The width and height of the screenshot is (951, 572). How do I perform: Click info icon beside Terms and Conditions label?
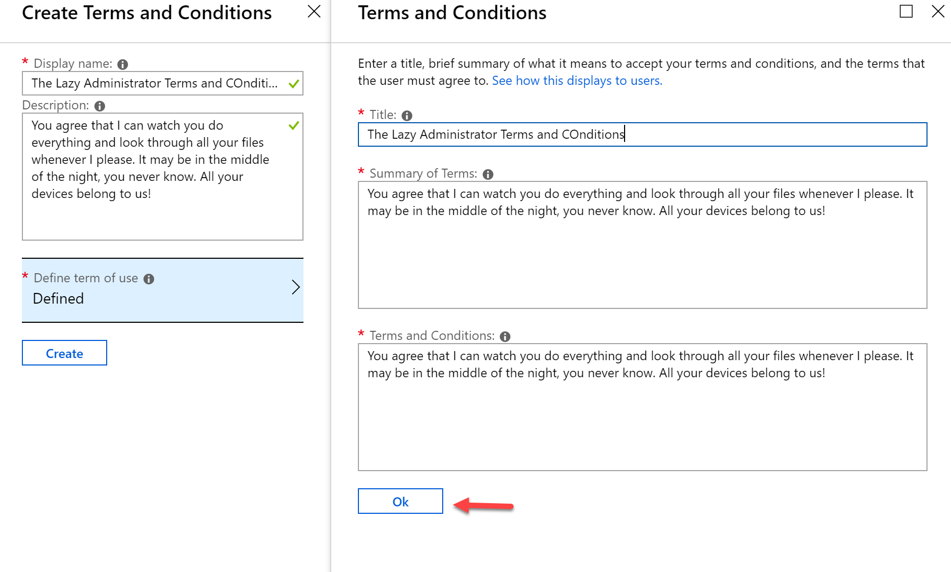tap(505, 337)
